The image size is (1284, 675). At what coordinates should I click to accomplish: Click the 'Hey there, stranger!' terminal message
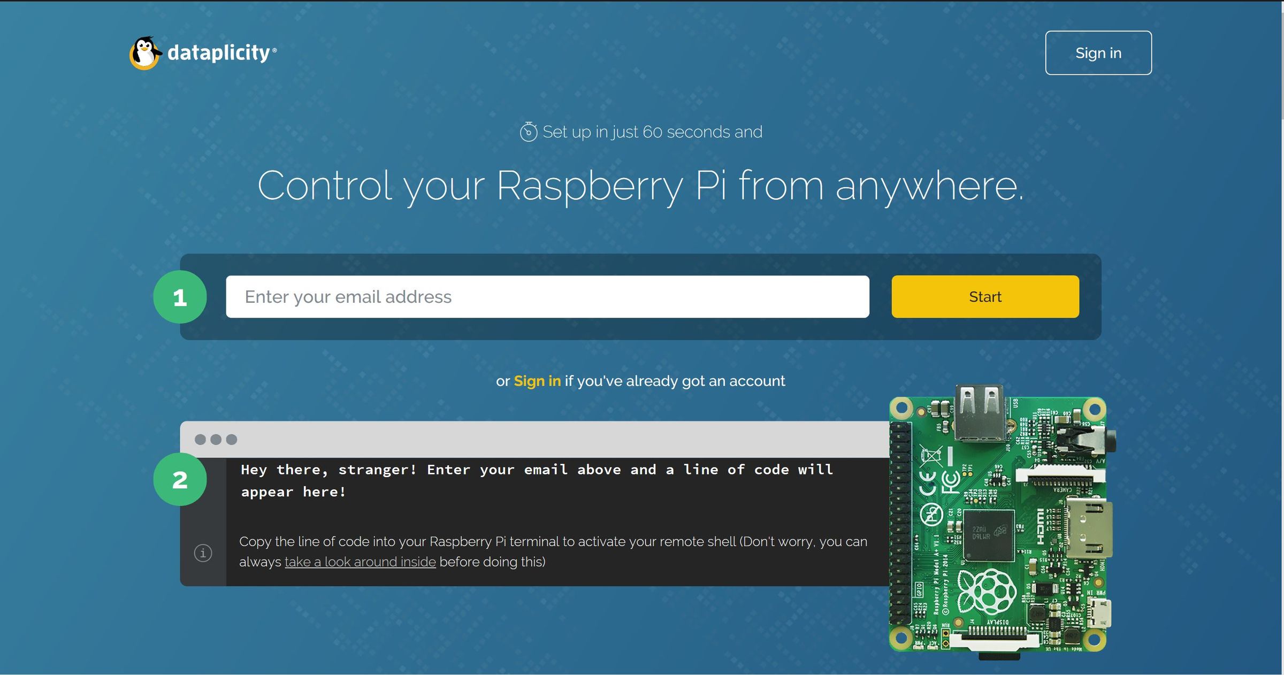coord(536,480)
